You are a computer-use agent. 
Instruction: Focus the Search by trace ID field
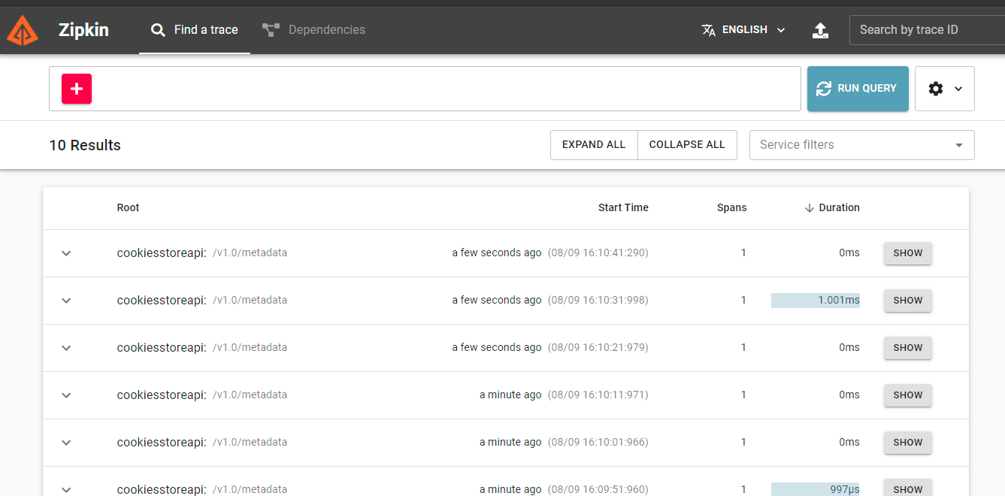click(x=927, y=30)
